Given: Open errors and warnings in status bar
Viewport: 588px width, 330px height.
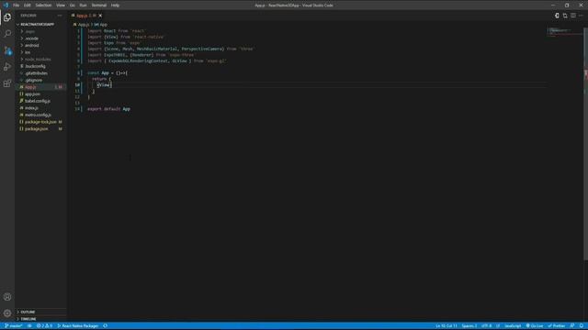Looking at the screenshot, I should click(x=44, y=326).
